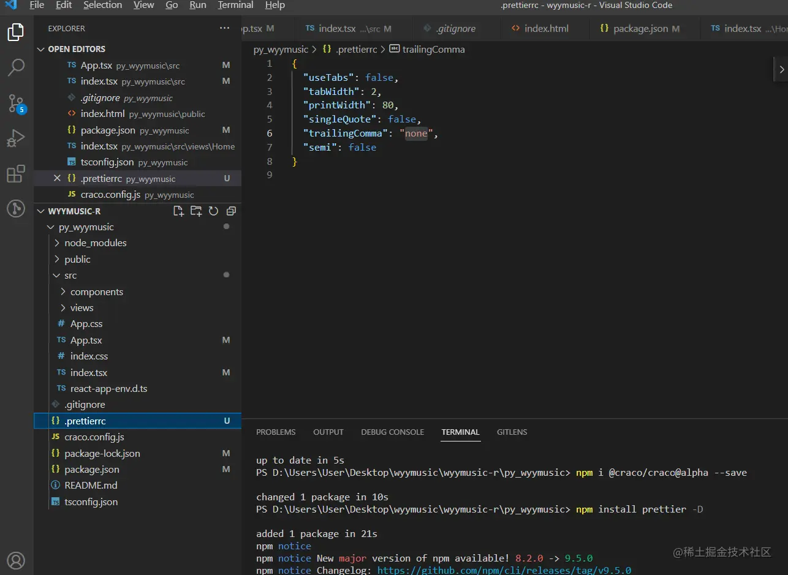788x575 pixels.
Task: Close the .prettierrc open editor
Action: pos(57,178)
